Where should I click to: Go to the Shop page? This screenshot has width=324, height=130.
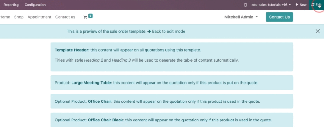click(19, 17)
